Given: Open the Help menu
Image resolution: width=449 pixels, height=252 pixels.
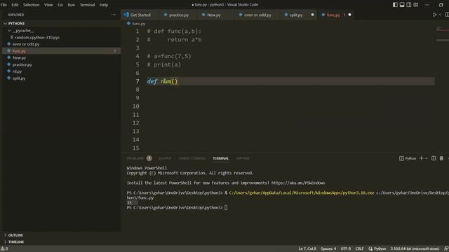Looking at the screenshot, I should [x=104, y=5].
